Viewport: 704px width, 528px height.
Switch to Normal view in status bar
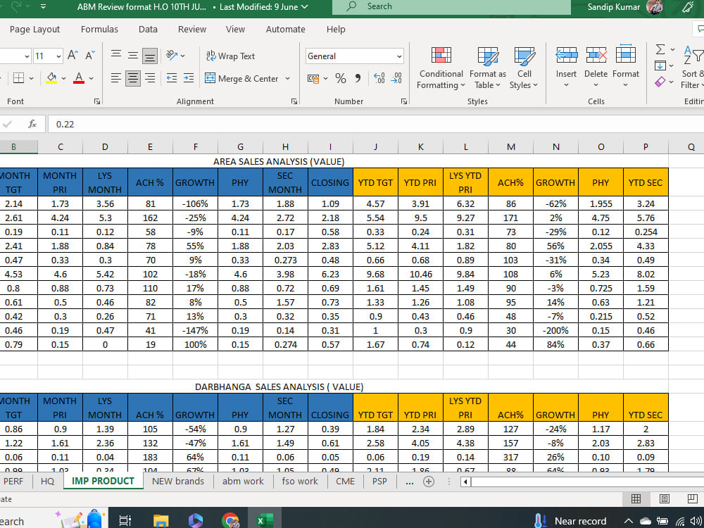coord(636,498)
